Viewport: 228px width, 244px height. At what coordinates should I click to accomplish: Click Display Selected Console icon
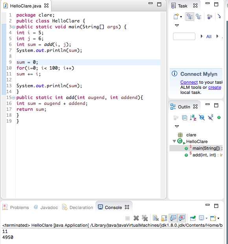tap(201, 218)
